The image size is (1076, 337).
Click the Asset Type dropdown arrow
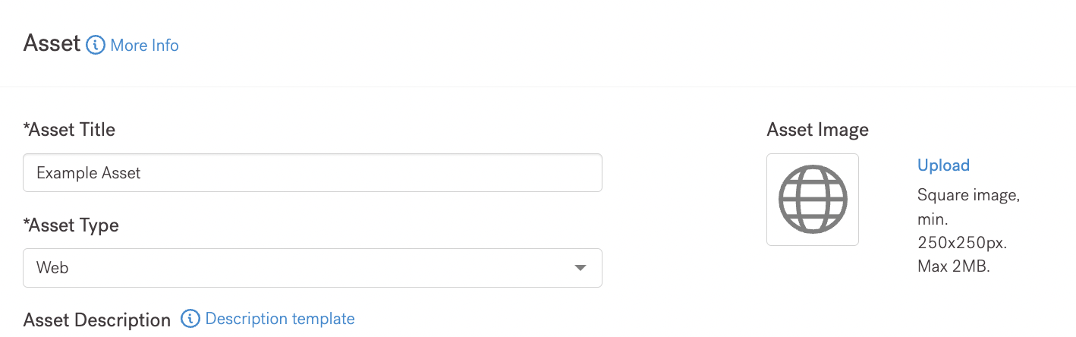tap(580, 268)
